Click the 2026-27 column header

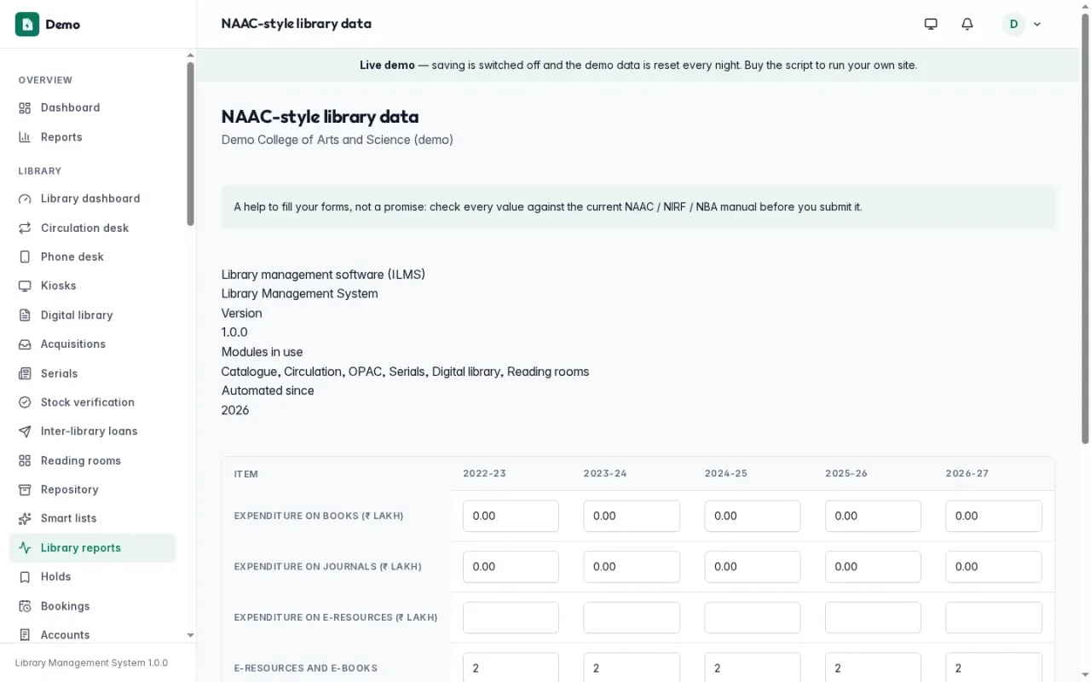point(967,473)
